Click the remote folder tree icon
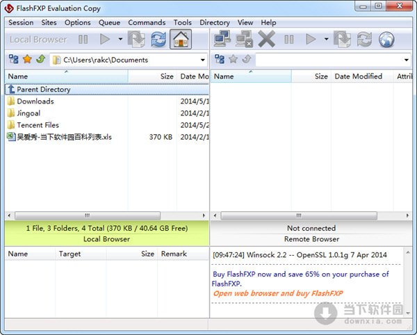 pos(220,59)
